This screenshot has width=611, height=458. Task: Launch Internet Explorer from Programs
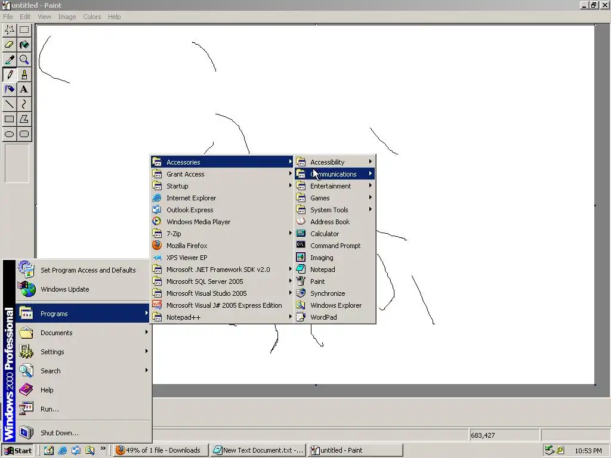(x=222, y=198)
